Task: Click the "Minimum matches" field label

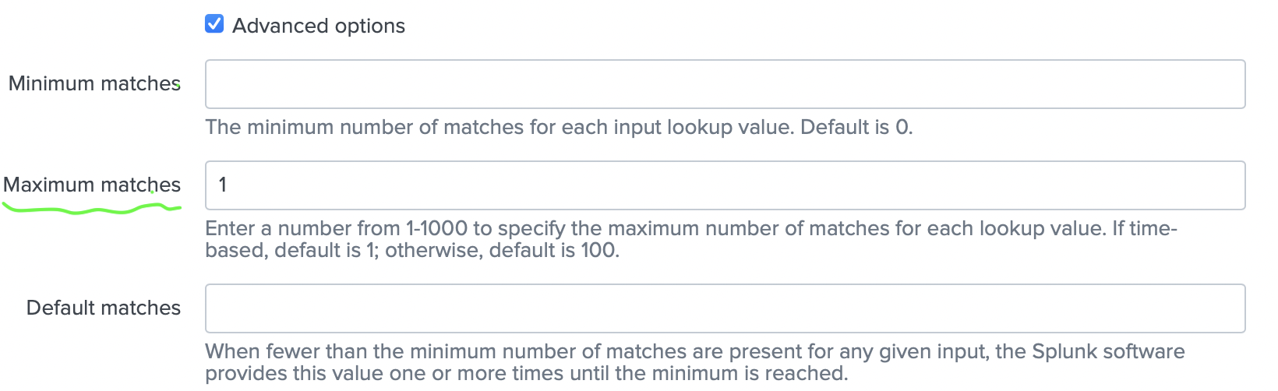Action: [94, 83]
